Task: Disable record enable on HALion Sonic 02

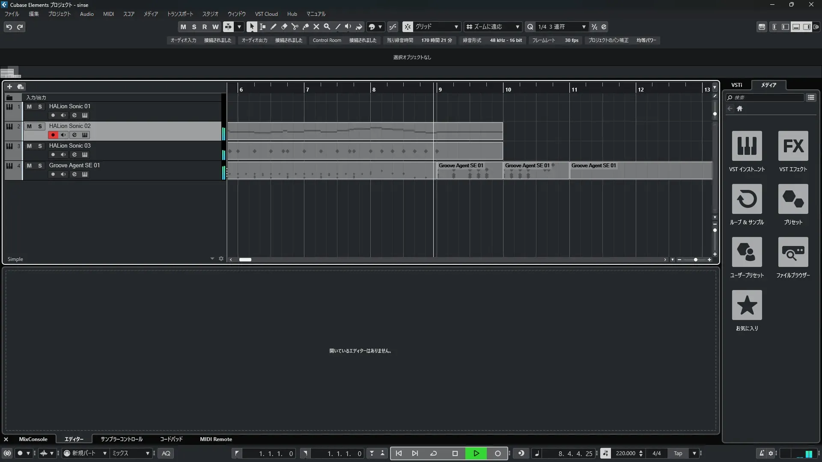Action: [x=53, y=135]
